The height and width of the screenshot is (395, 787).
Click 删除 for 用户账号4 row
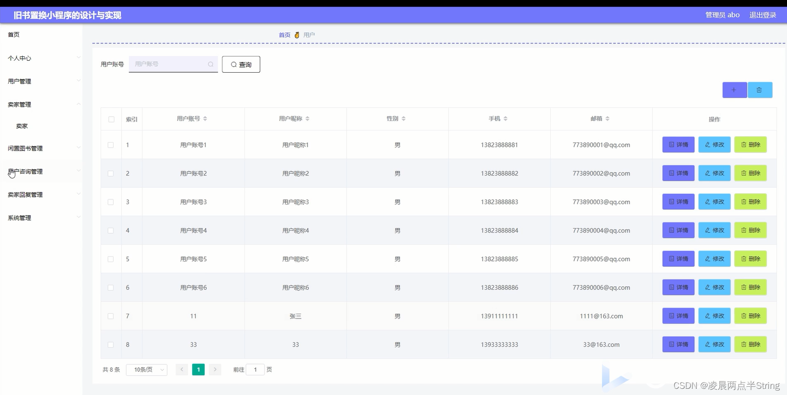(x=751, y=230)
